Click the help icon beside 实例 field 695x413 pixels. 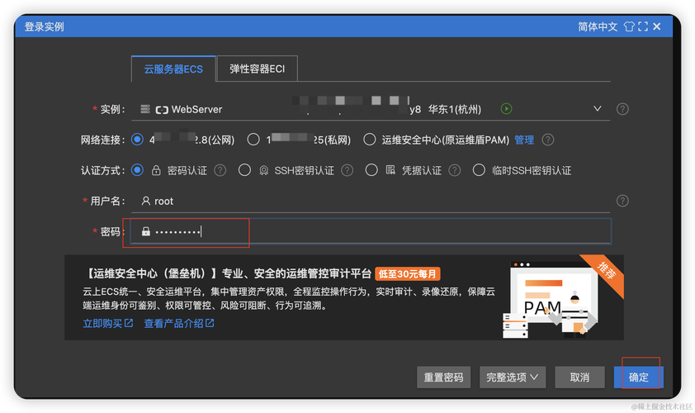[x=622, y=109]
